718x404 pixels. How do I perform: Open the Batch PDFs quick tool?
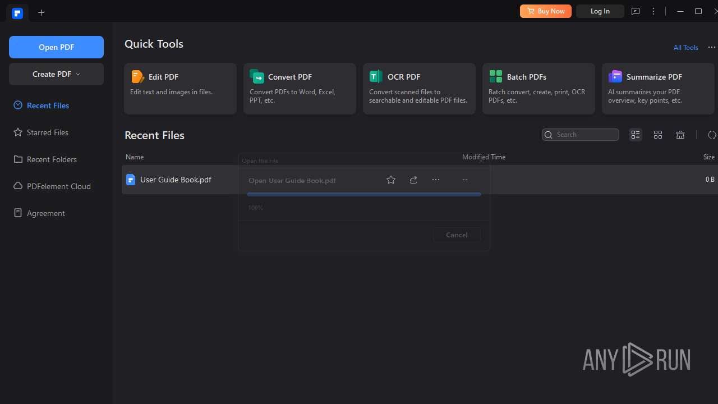[538, 89]
